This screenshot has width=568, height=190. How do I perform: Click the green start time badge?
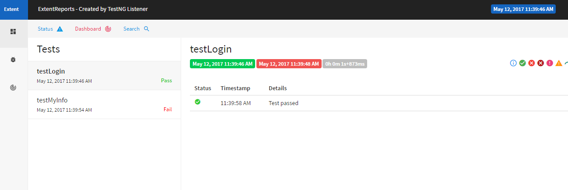point(222,64)
